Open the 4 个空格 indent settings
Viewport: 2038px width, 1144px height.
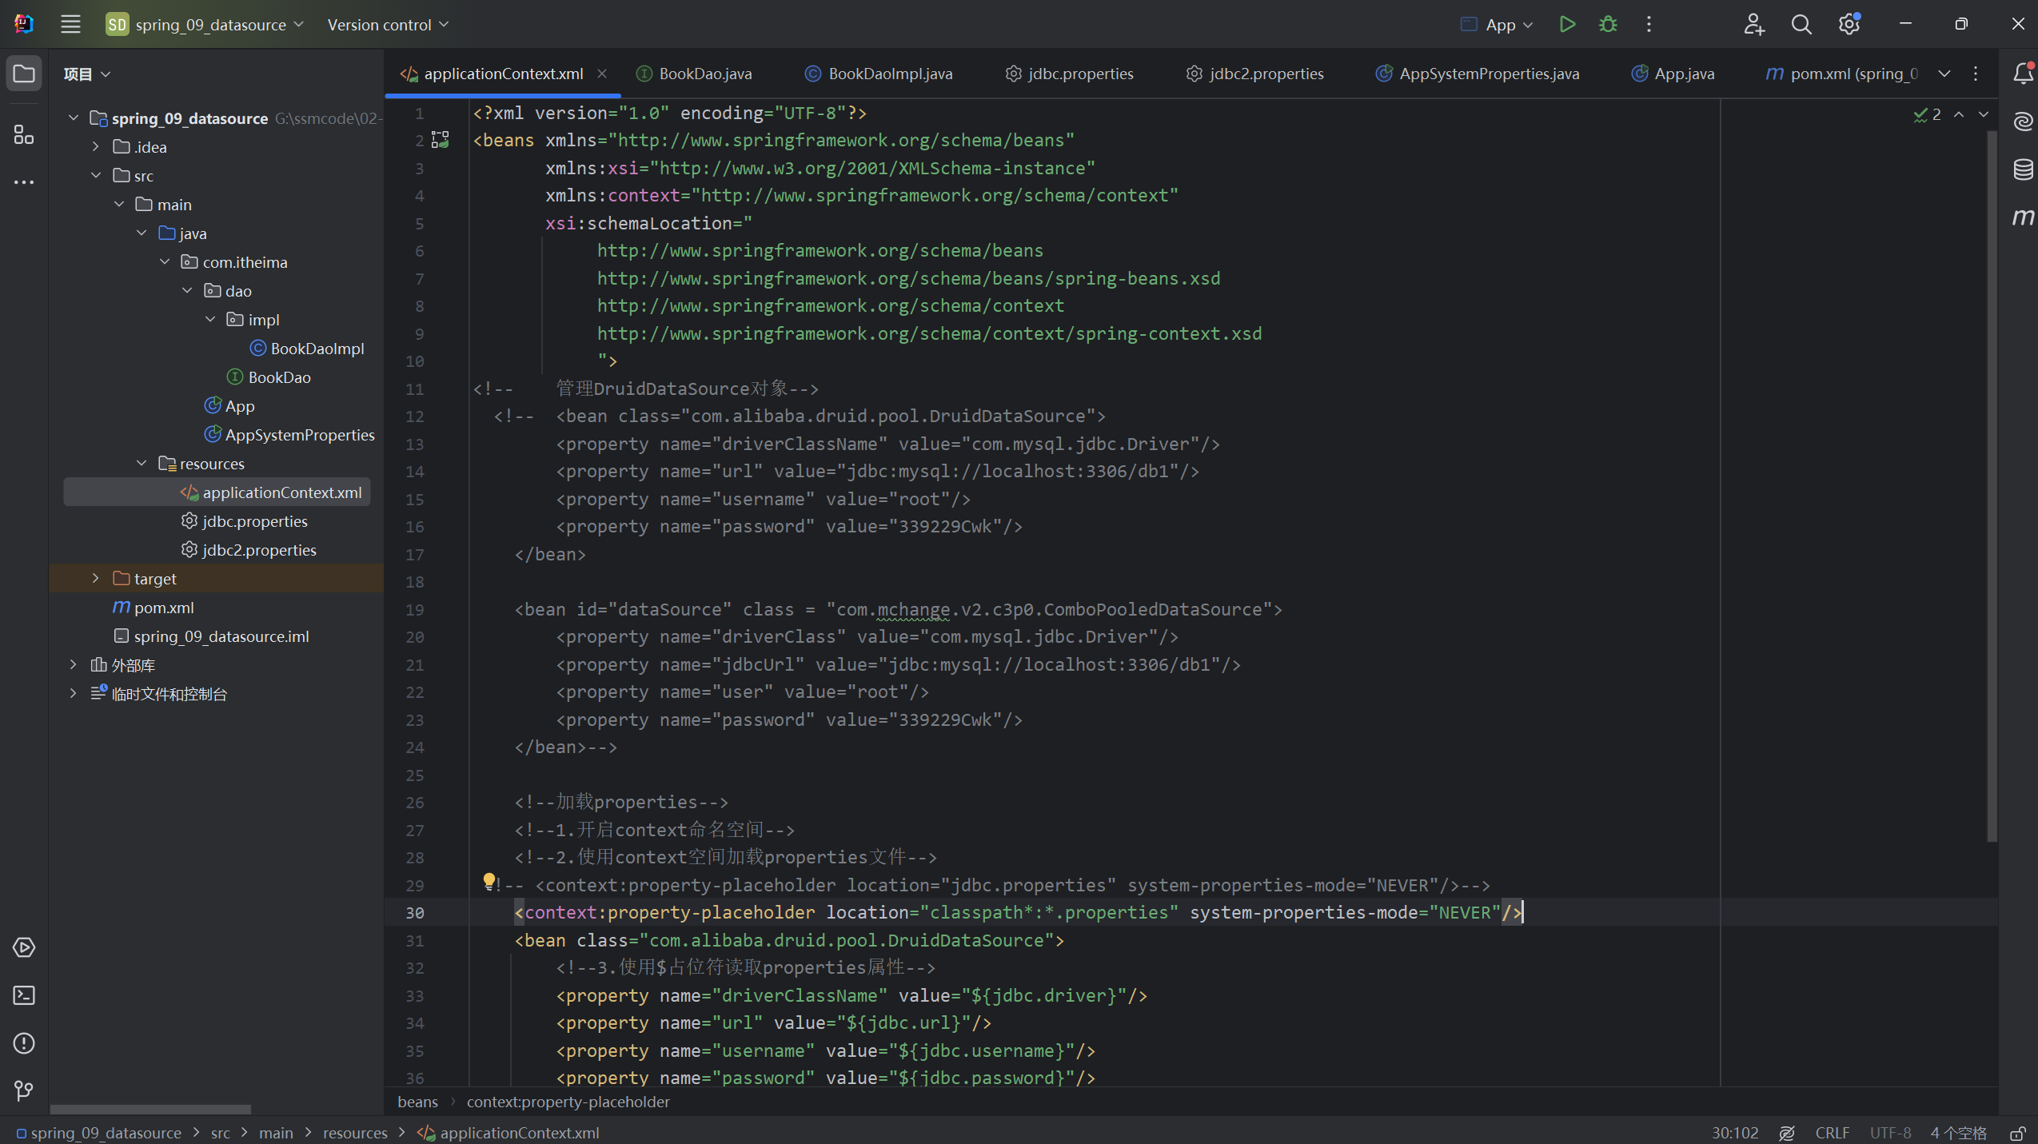click(1958, 1133)
